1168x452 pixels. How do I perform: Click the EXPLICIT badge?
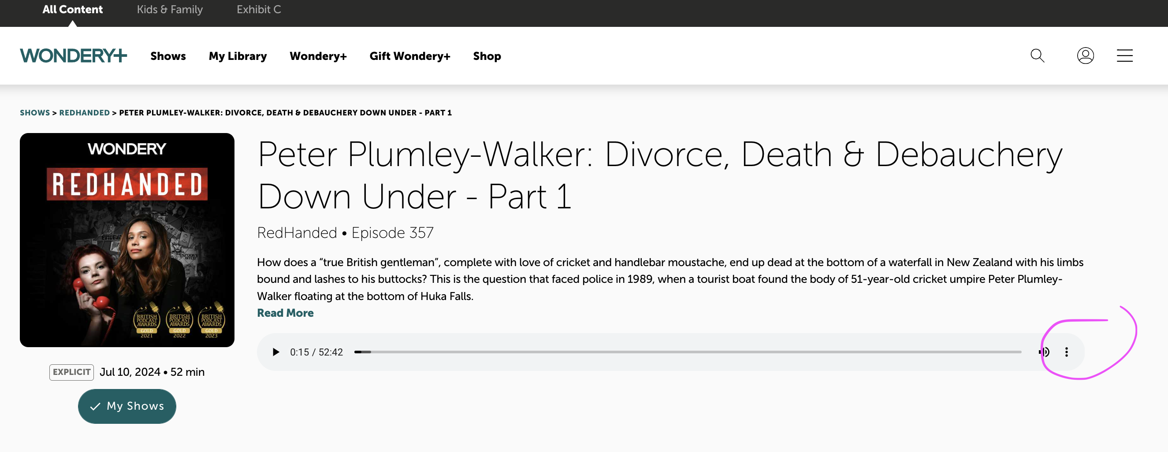tap(72, 373)
